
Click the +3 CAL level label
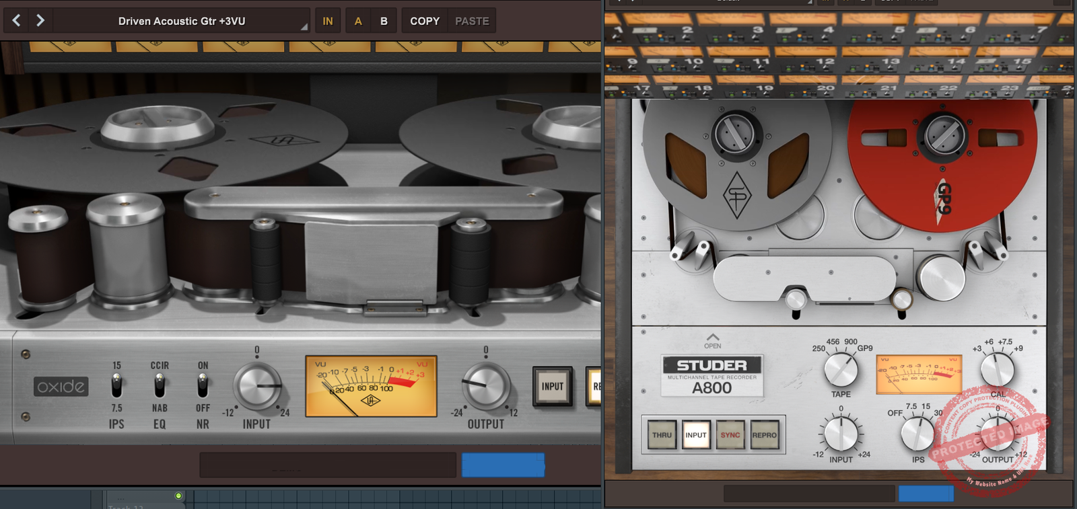tap(977, 348)
